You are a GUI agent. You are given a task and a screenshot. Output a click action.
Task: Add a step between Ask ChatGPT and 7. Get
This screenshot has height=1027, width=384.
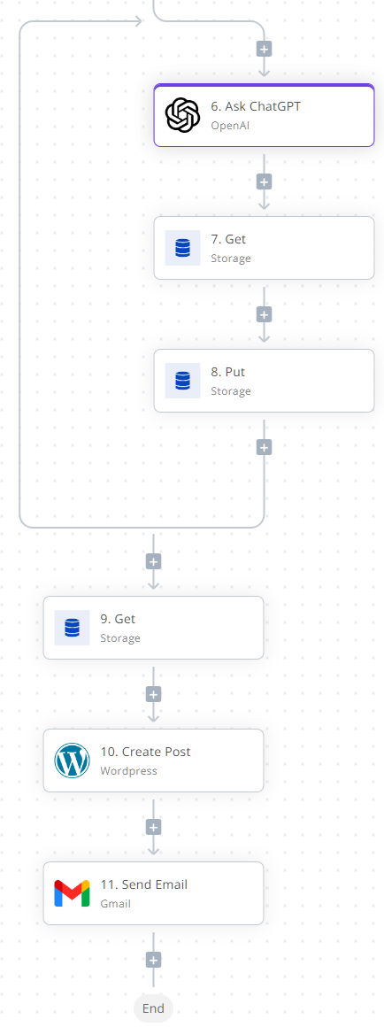[x=265, y=181]
